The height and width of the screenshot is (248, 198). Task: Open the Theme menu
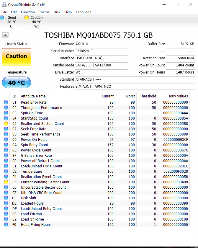click(44, 12)
